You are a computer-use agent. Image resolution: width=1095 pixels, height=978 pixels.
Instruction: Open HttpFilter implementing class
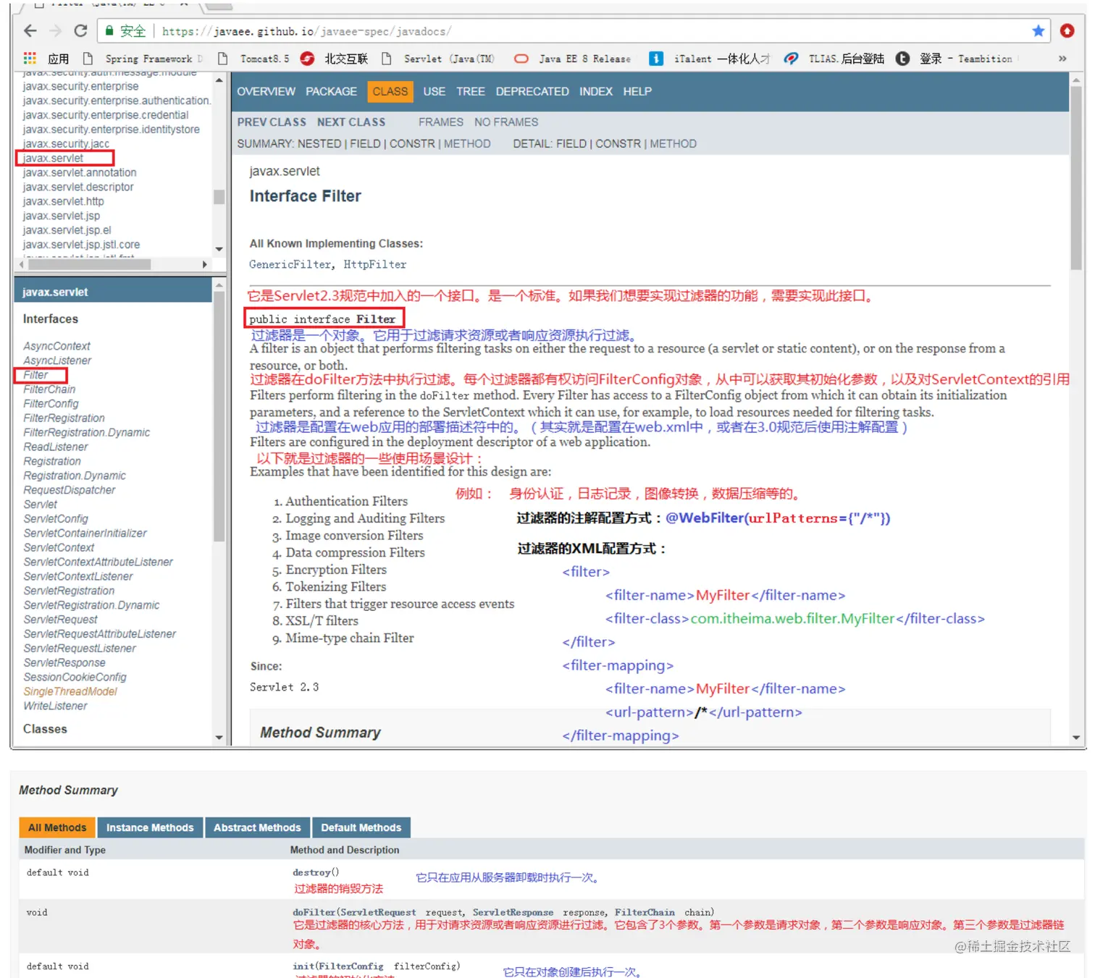pyautogui.click(x=375, y=265)
